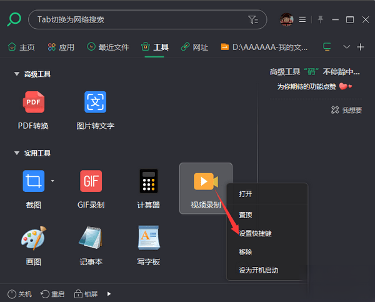Click the 重启 restart button
Viewport: 375px width, 302px height.
[x=52, y=294]
